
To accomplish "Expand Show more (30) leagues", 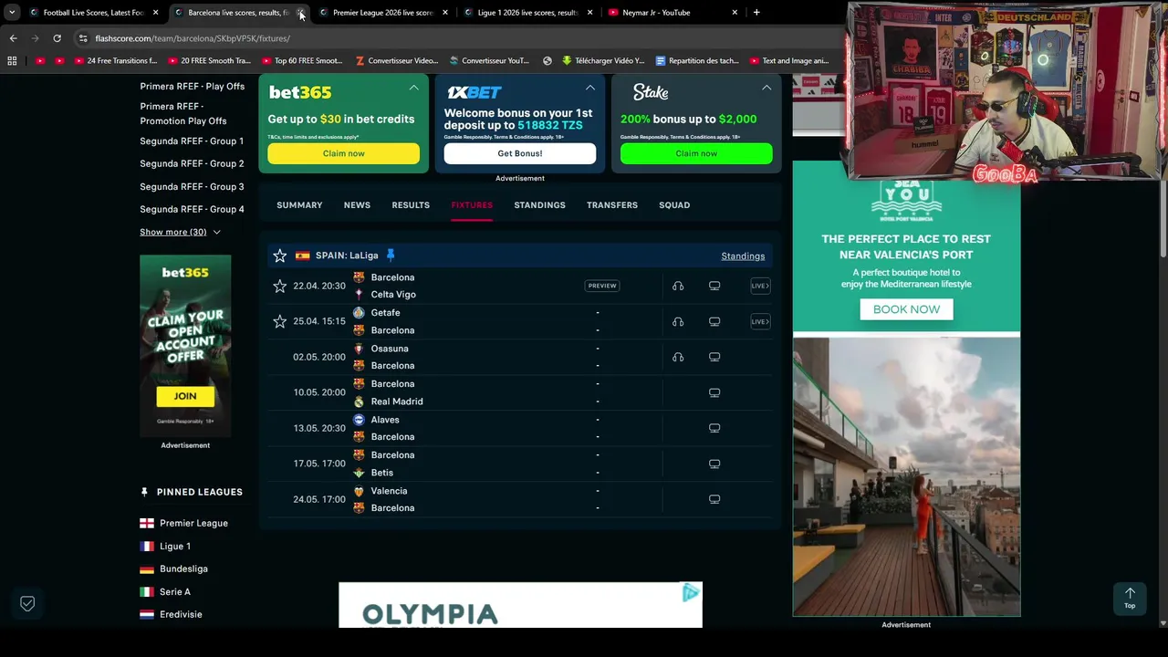I will point(180,232).
